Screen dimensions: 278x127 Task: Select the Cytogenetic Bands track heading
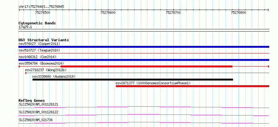click(x=37, y=23)
